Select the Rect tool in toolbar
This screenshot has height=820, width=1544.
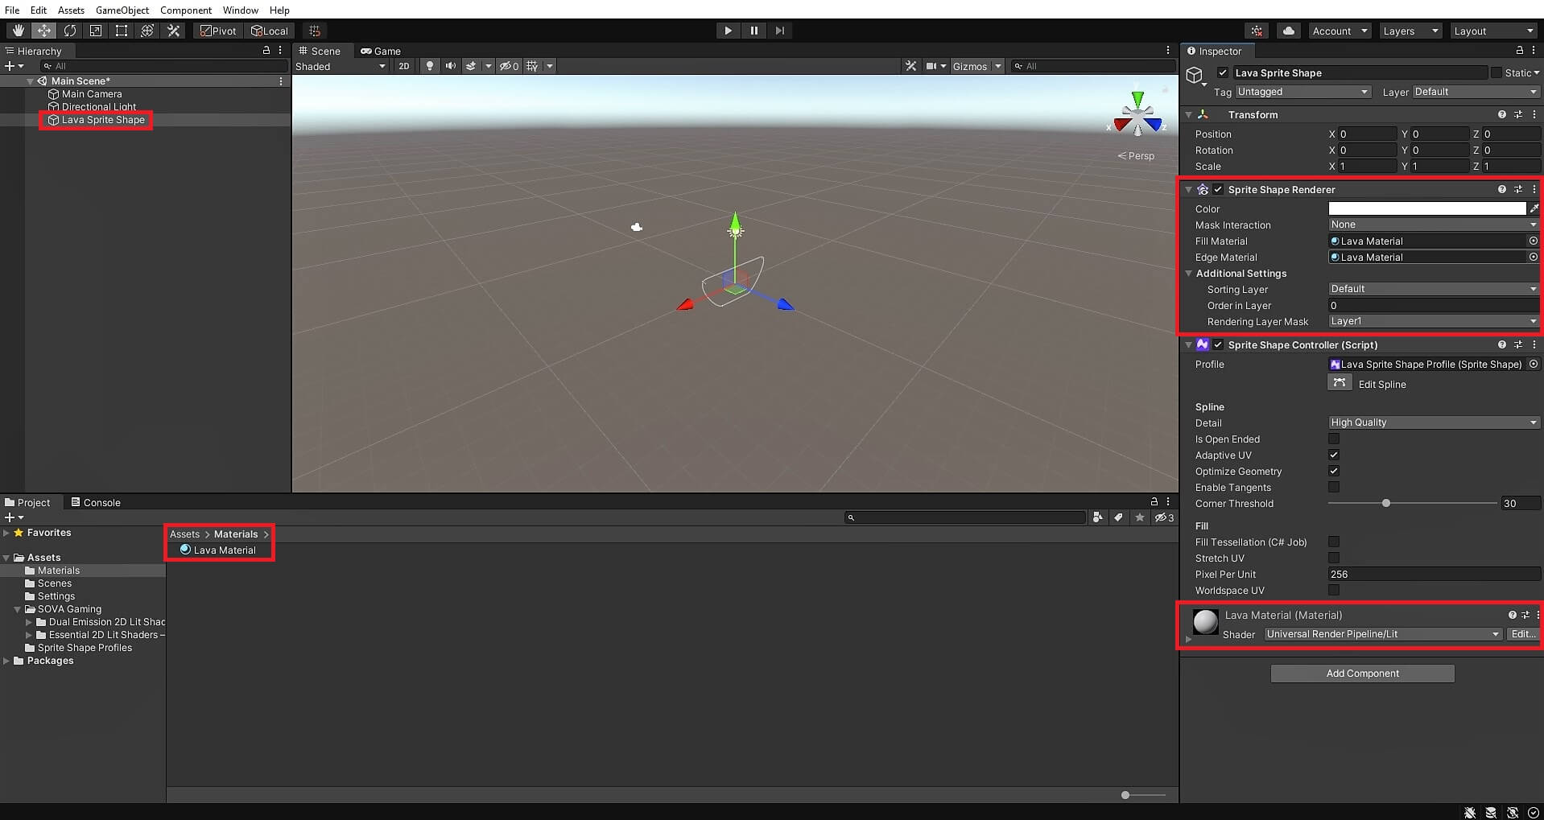[x=122, y=31]
